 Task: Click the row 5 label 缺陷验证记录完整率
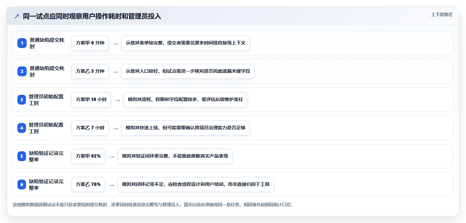(46, 156)
